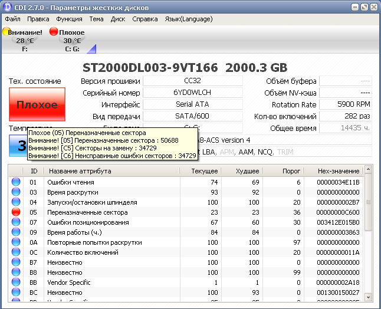Open the Тема menu
Viewport: 381px width, 309px height.
pyautogui.click(x=96, y=19)
